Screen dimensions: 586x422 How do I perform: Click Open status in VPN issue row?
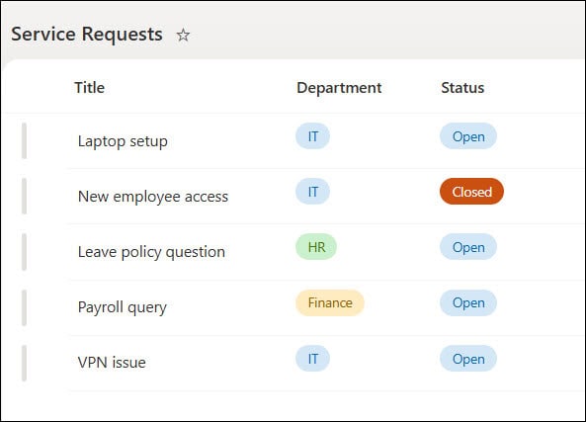click(468, 359)
